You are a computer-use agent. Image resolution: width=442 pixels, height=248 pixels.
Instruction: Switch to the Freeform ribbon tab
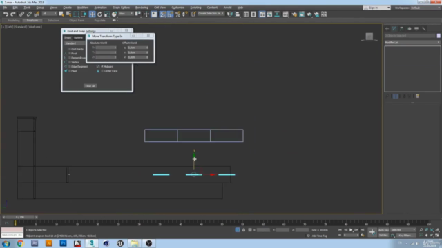tap(32, 21)
